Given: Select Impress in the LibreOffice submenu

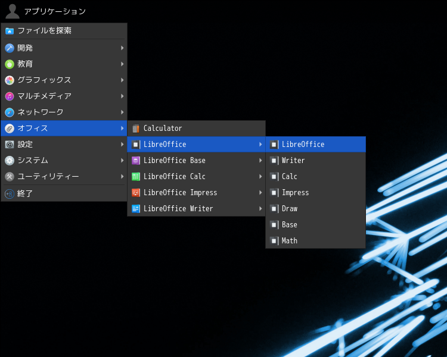Looking at the screenshot, I should pos(315,193).
